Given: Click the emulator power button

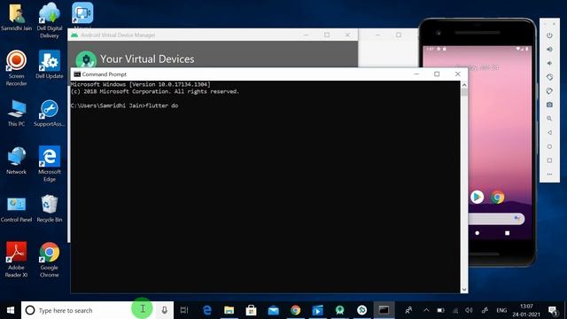Looking at the screenshot, I should click(x=549, y=35).
